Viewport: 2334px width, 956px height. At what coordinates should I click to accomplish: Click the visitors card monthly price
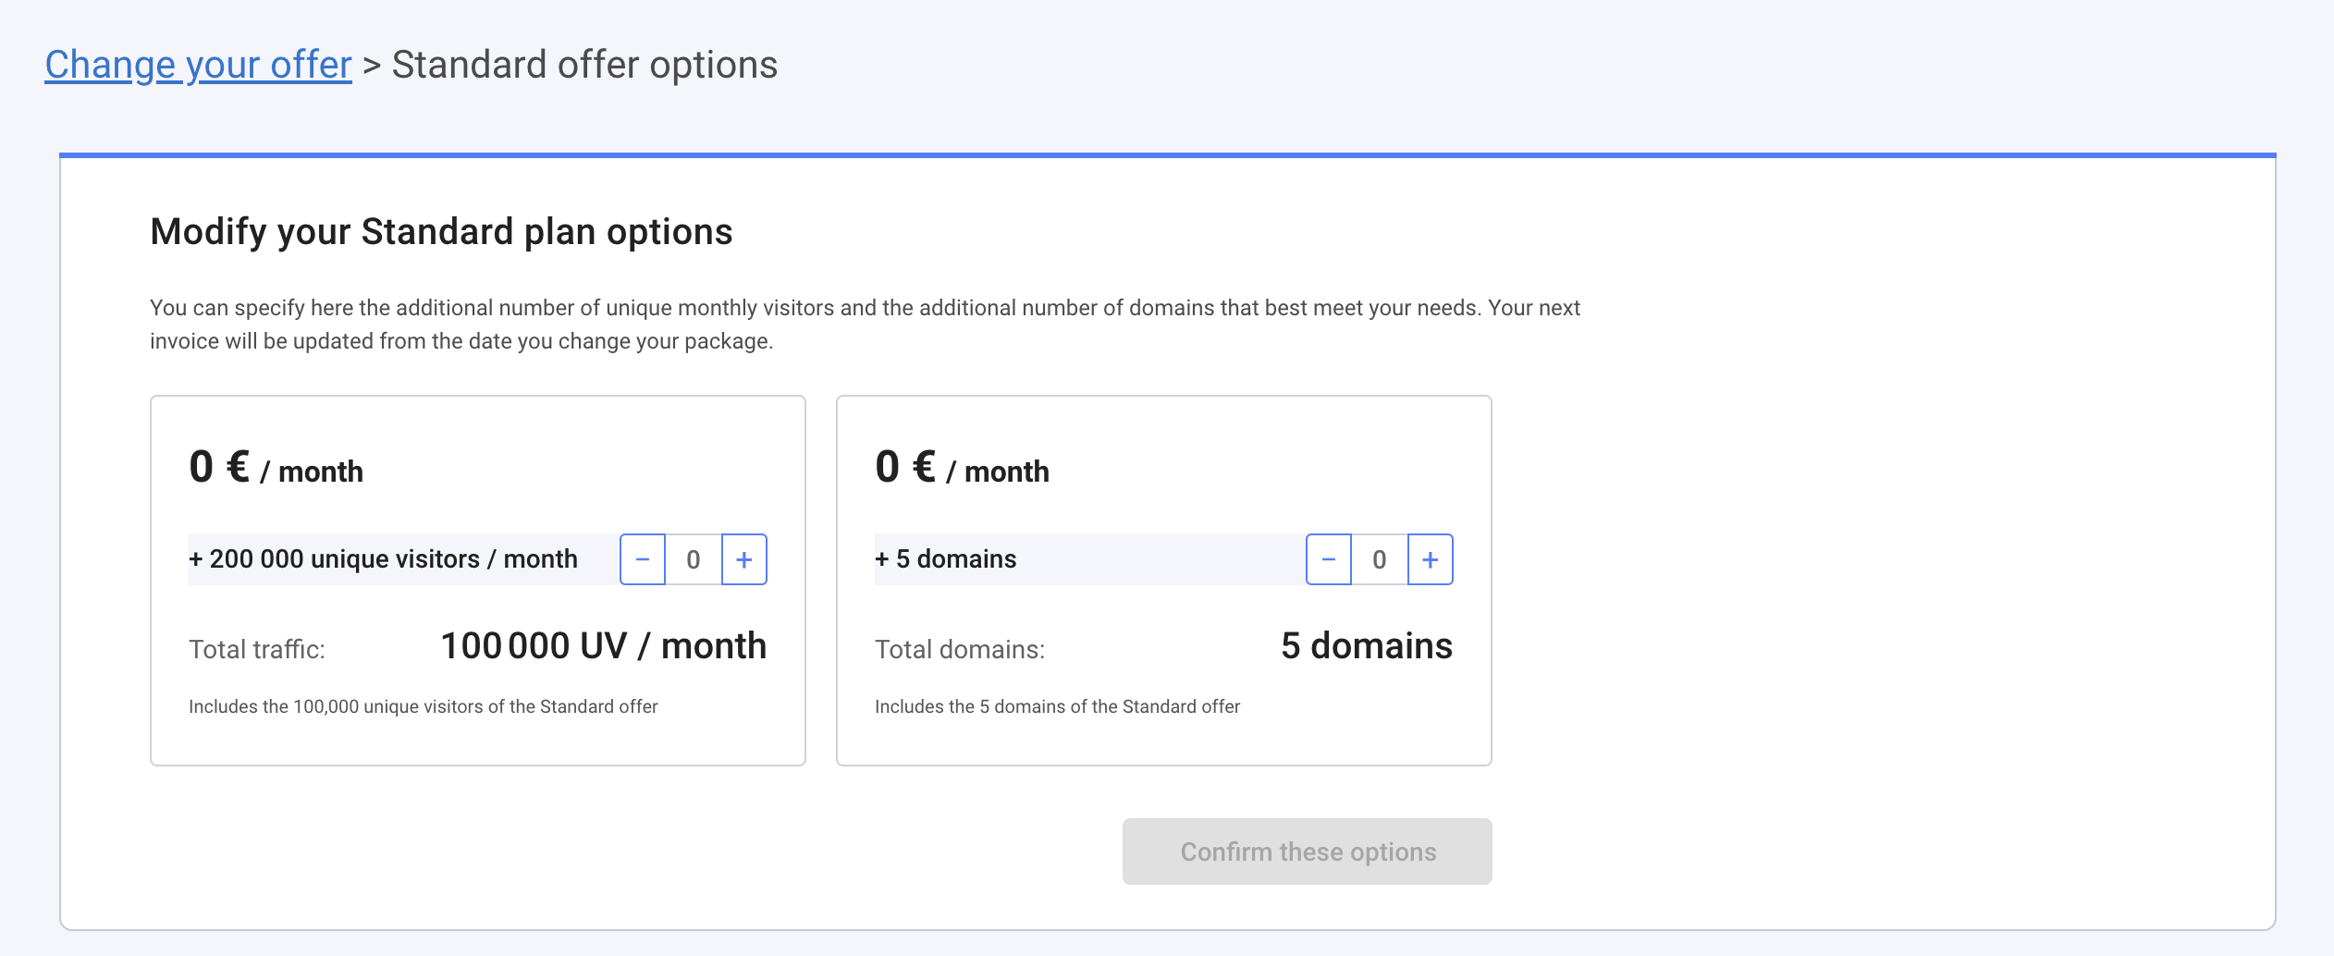[x=276, y=468]
